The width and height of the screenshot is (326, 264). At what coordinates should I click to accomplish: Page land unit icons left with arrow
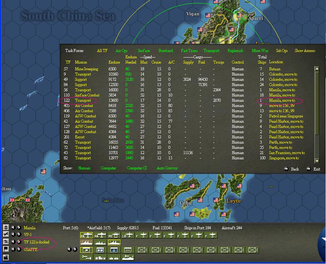click(69, 249)
